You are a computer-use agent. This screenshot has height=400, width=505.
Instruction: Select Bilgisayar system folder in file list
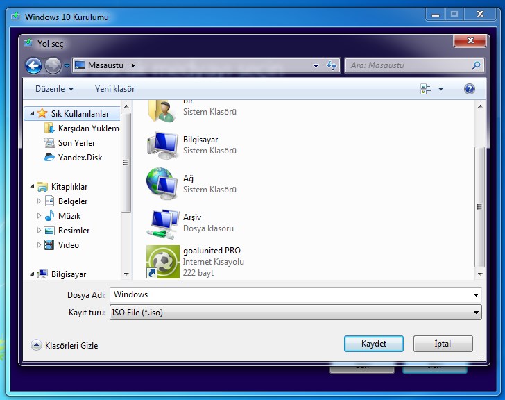[x=163, y=144]
